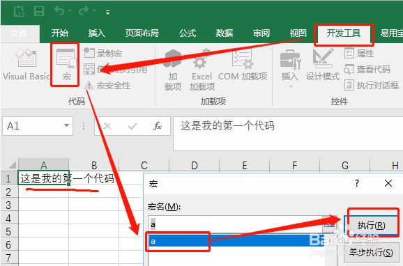Undo the last action

tap(59, 11)
